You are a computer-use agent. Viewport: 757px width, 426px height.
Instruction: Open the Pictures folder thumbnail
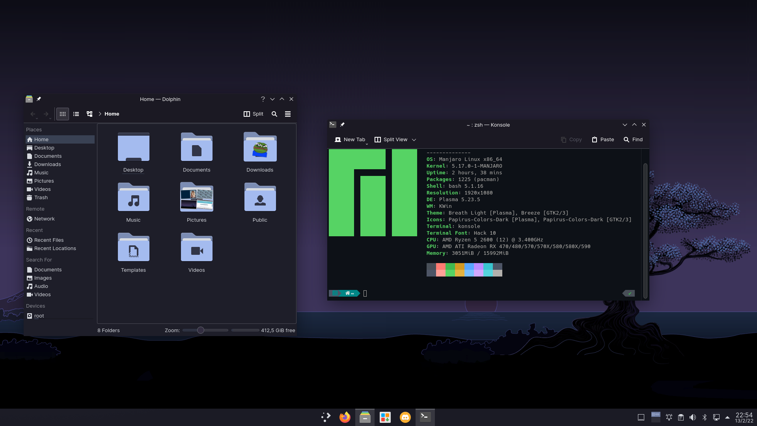coord(196,197)
